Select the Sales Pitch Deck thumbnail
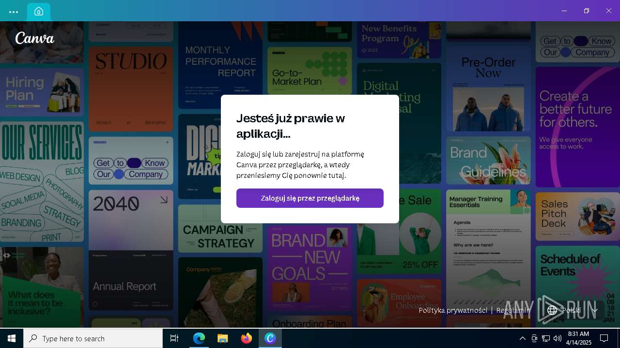 coord(577,216)
